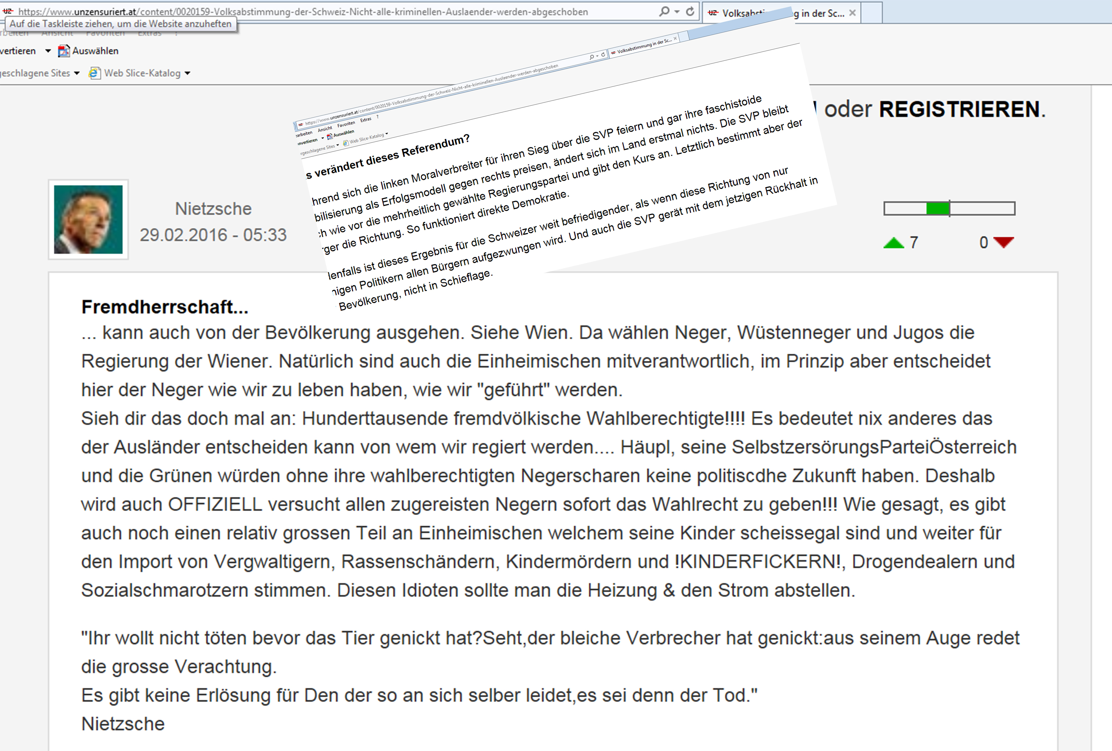Click the unzensuriert site favicon in address bar

(x=7, y=11)
